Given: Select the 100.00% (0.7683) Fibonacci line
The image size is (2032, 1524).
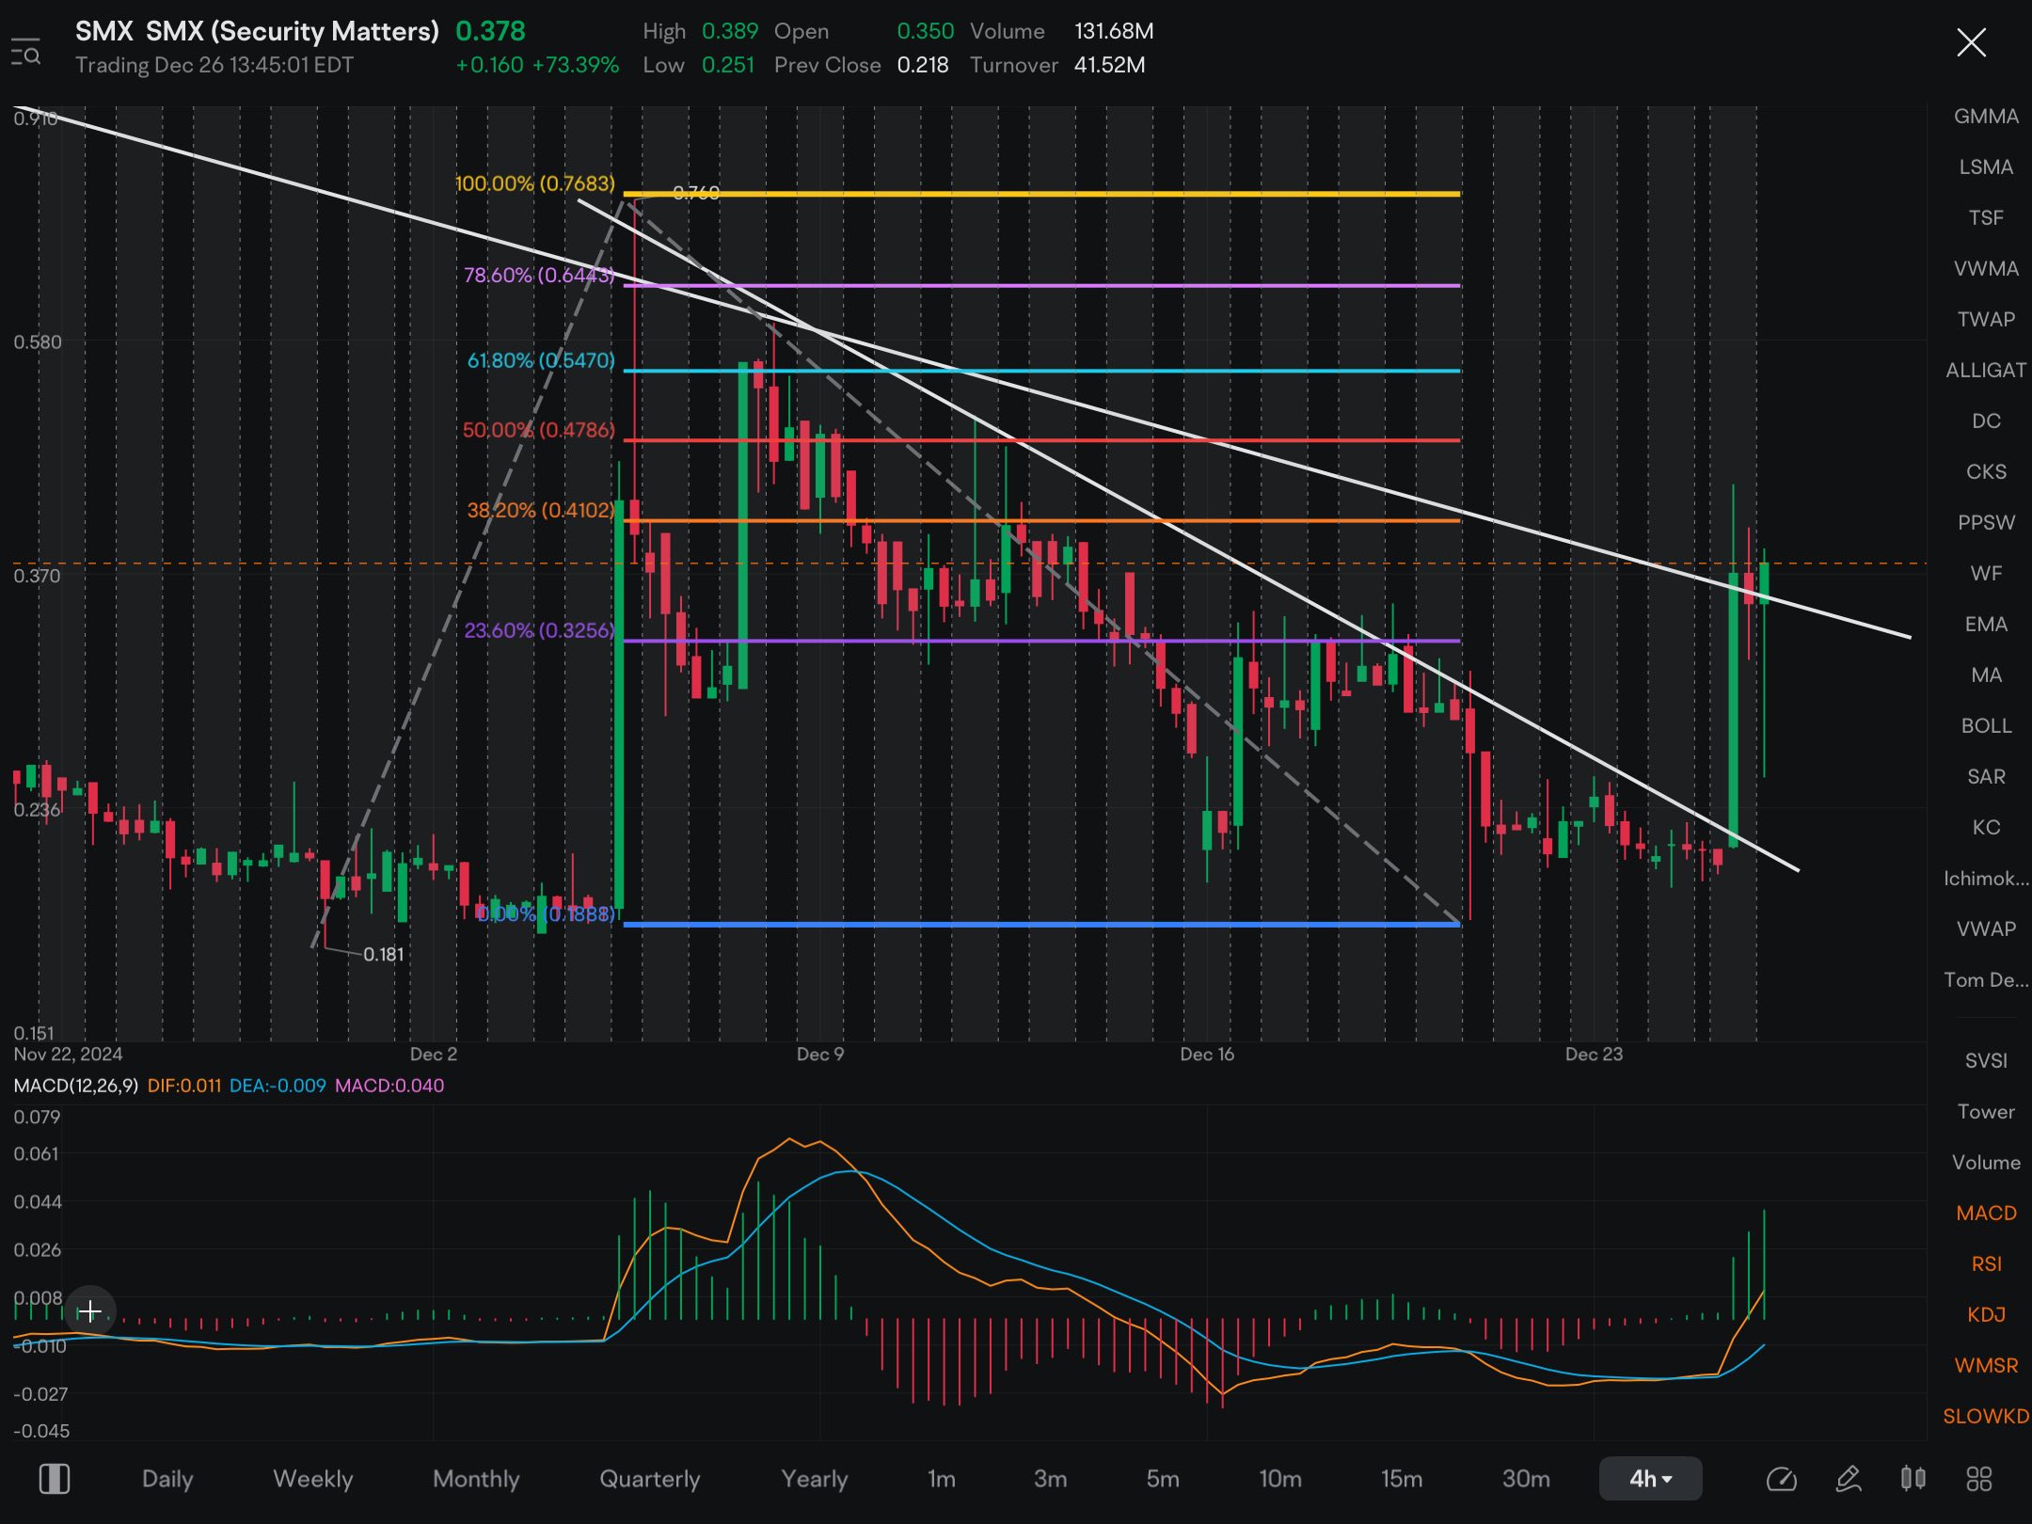Looking at the screenshot, I should [1041, 194].
